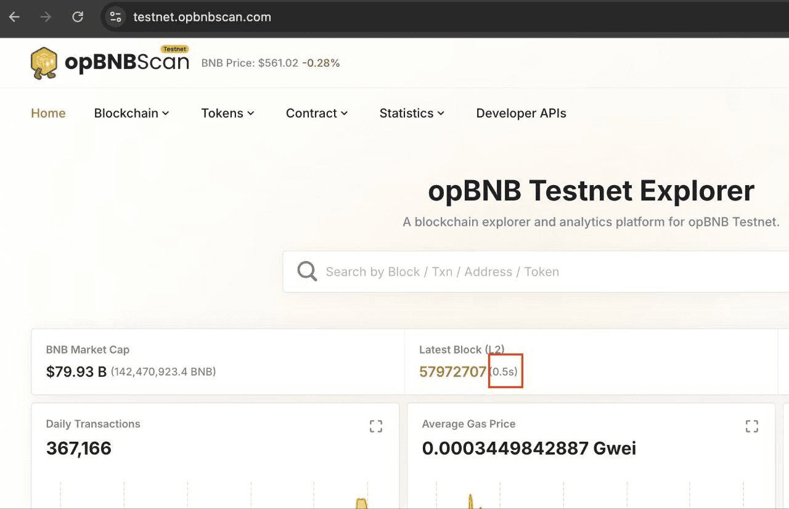
Task: Open site information icon in address bar
Action: 115,17
